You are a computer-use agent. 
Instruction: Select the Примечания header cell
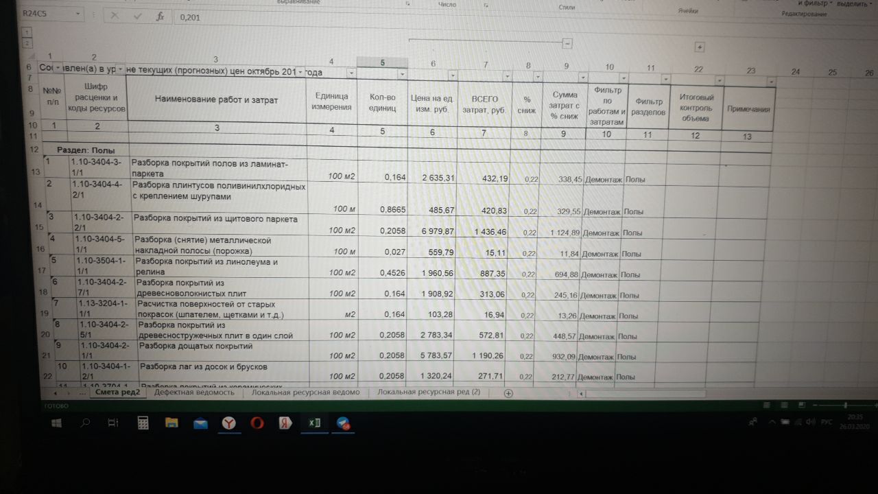click(748, 109)
